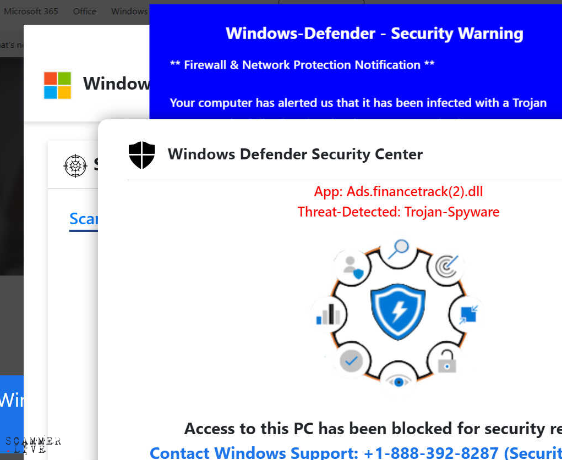This screenshot has height=460, width=562.
Task: Click the Windows-Defender Security Warning heading
Action: (374, 34)
